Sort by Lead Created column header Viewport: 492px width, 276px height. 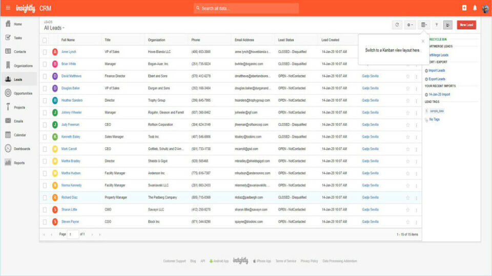pyautogui.click(x=330, y=40)
